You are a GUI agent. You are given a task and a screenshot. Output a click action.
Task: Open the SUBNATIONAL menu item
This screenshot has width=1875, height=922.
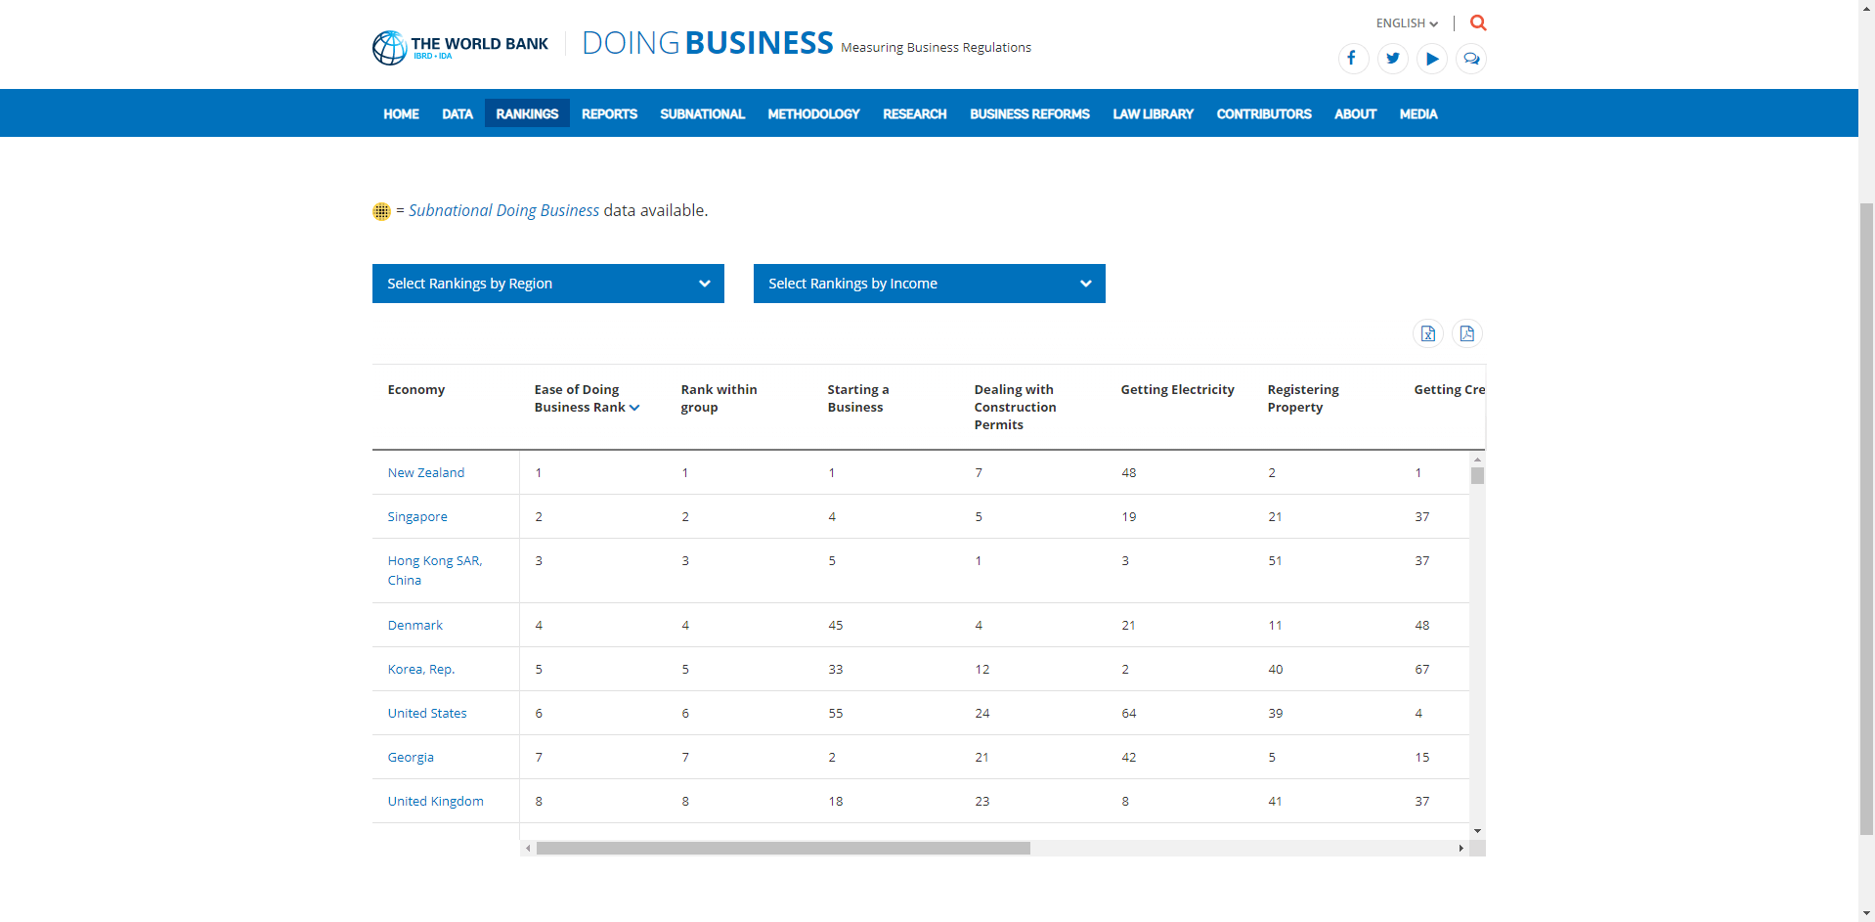pos(703,114)
